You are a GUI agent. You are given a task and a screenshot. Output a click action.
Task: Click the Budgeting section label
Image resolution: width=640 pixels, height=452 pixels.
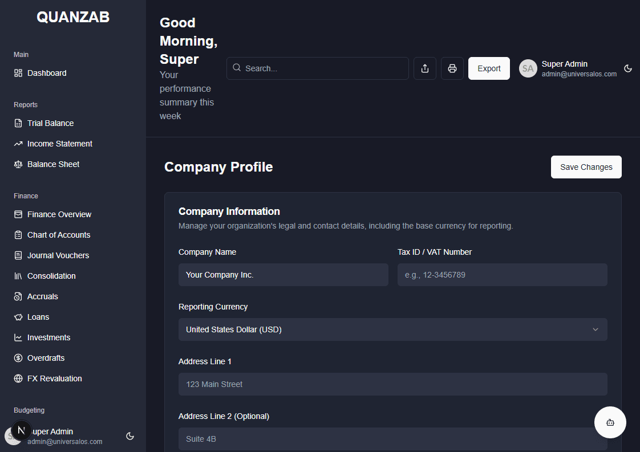click(x=29, y=410)
